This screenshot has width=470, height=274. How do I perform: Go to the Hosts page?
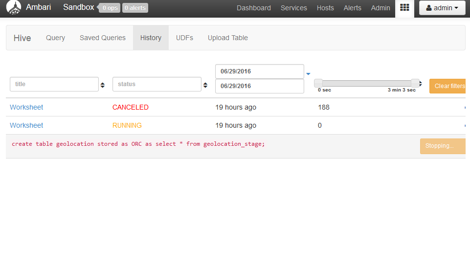coord(325,8)
